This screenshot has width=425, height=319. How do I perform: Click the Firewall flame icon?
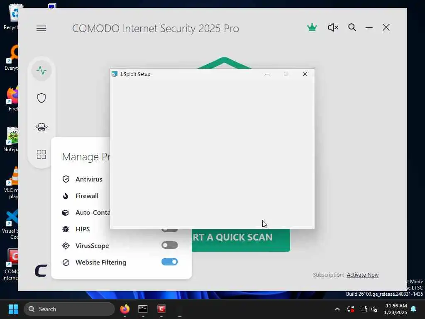click(66, 196)
